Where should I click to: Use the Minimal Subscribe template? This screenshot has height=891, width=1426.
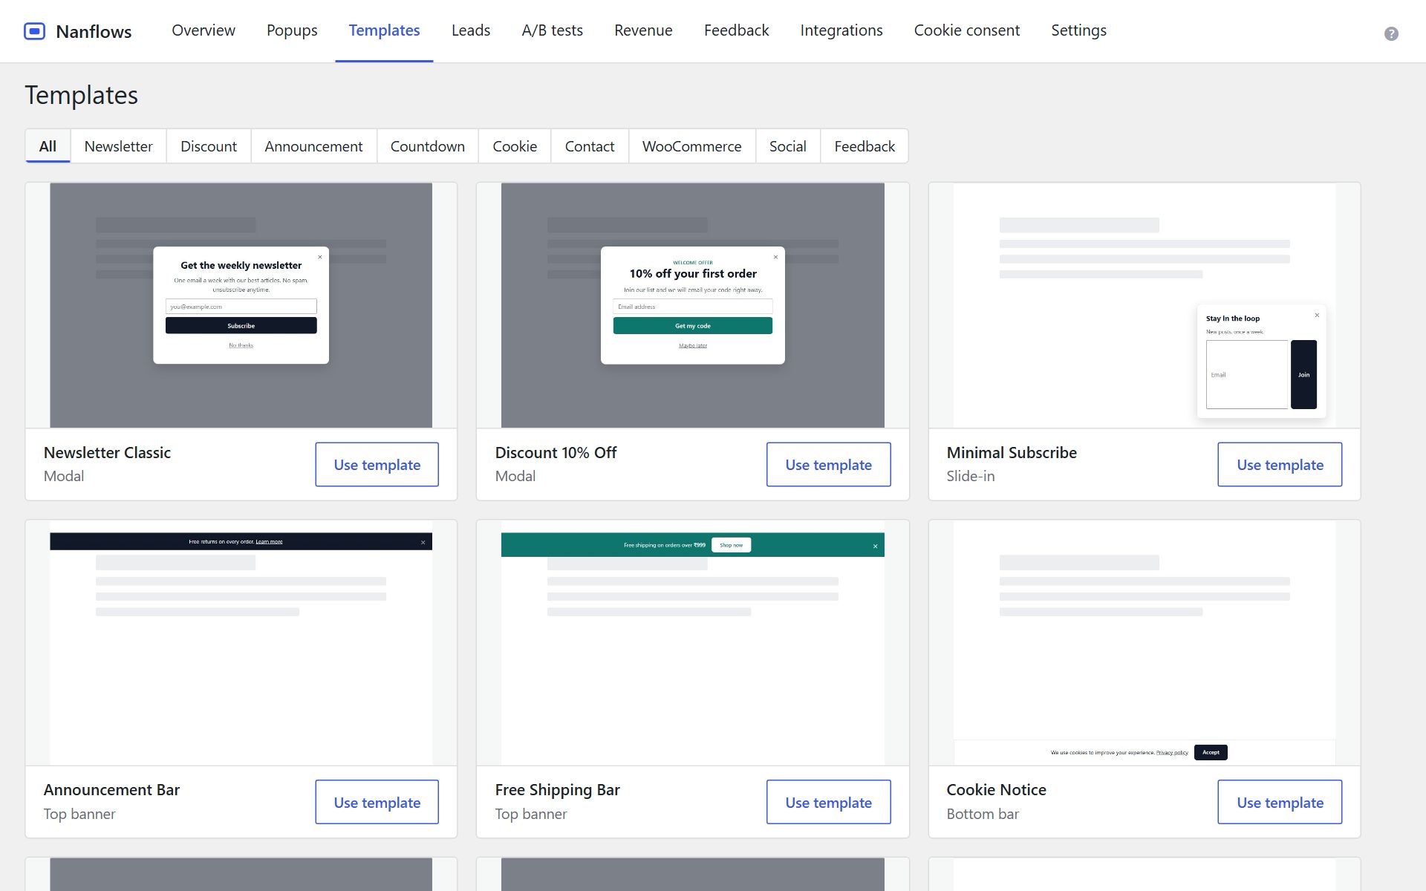1280,465
